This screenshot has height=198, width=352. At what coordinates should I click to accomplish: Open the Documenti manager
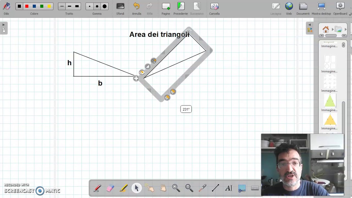(303, 8)
